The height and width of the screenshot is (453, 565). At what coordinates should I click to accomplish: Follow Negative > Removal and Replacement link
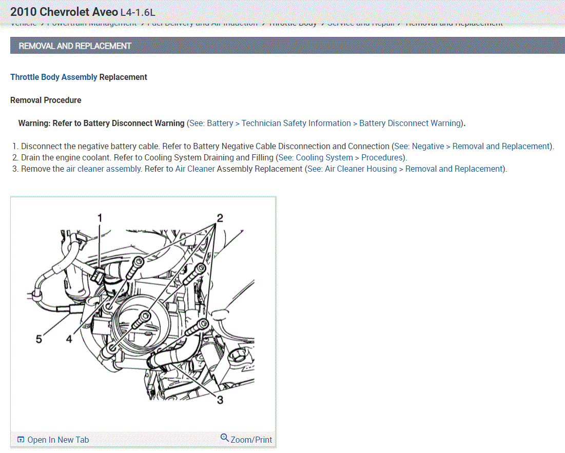click(x=472, y=147)
